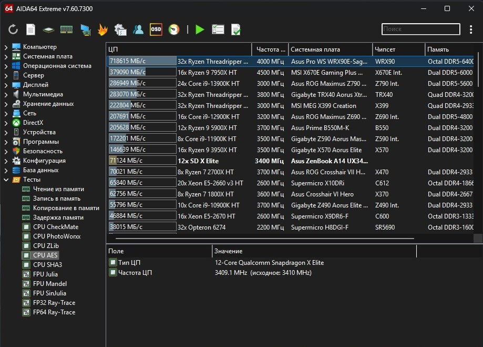Open the gear preferences icon in toolbar
483x347 pixels.
coord(120,29)
